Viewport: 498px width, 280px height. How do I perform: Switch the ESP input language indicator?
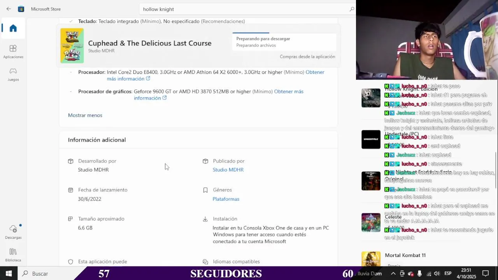[x=448, y=273]
